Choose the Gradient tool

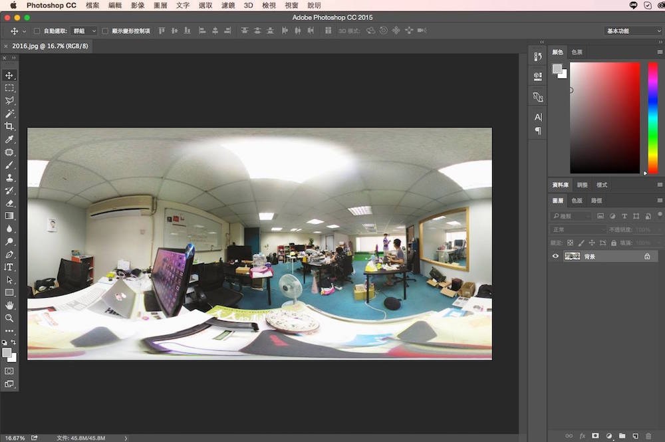(9, 216)
